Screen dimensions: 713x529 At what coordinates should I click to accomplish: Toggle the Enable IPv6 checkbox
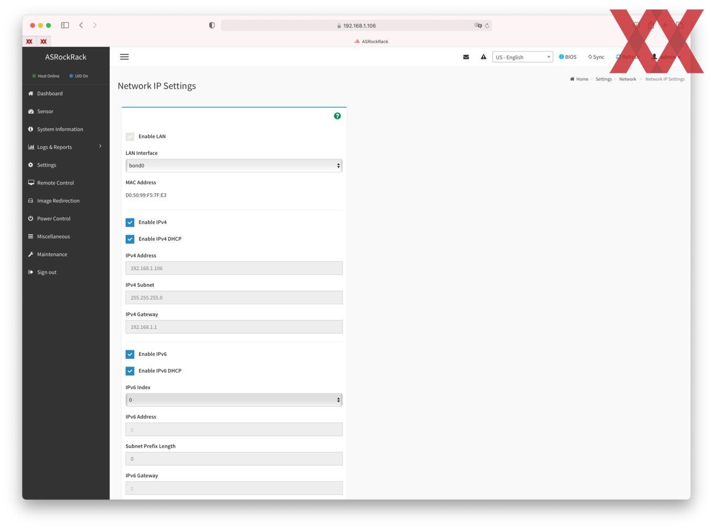tap(130, 354)
